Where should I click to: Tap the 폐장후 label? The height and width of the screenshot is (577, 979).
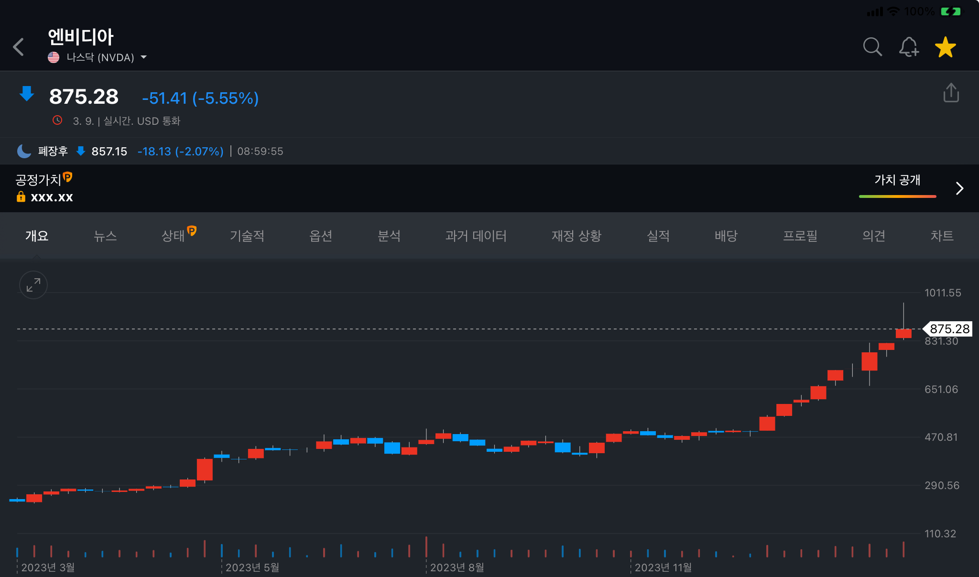(x=53, y=151)
